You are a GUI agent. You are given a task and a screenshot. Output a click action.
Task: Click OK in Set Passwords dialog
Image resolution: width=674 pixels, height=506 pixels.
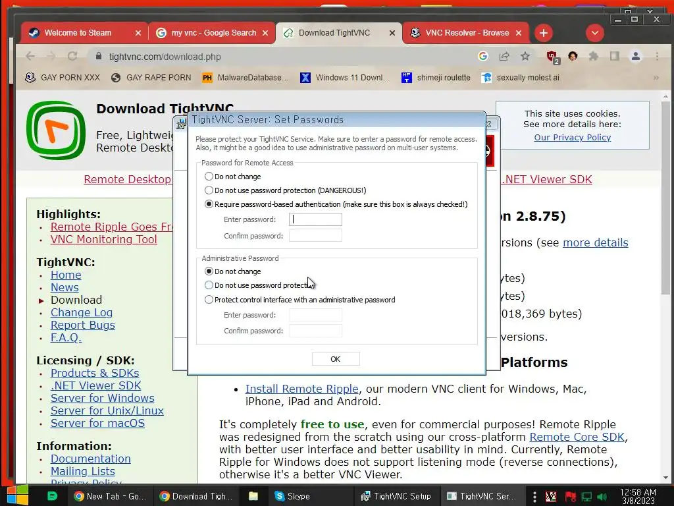click(336, 359)
